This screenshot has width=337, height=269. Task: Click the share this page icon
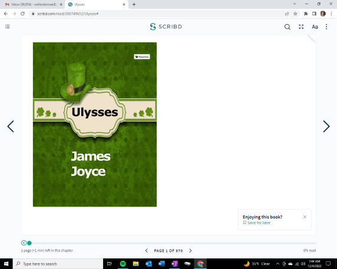(287, 14)
